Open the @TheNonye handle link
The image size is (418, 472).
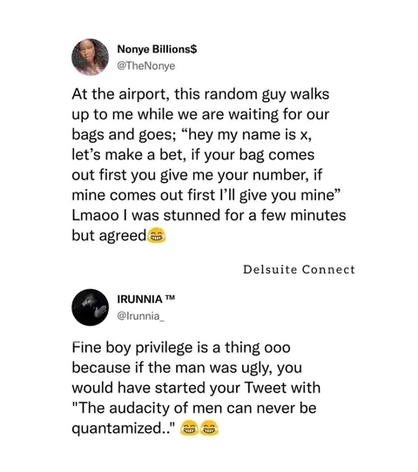tap(146, 65)
